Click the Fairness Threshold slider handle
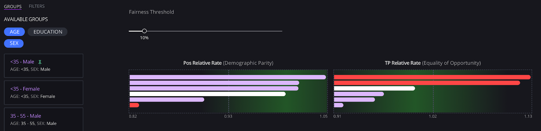The image size is (541, 131). click(144, 31)
